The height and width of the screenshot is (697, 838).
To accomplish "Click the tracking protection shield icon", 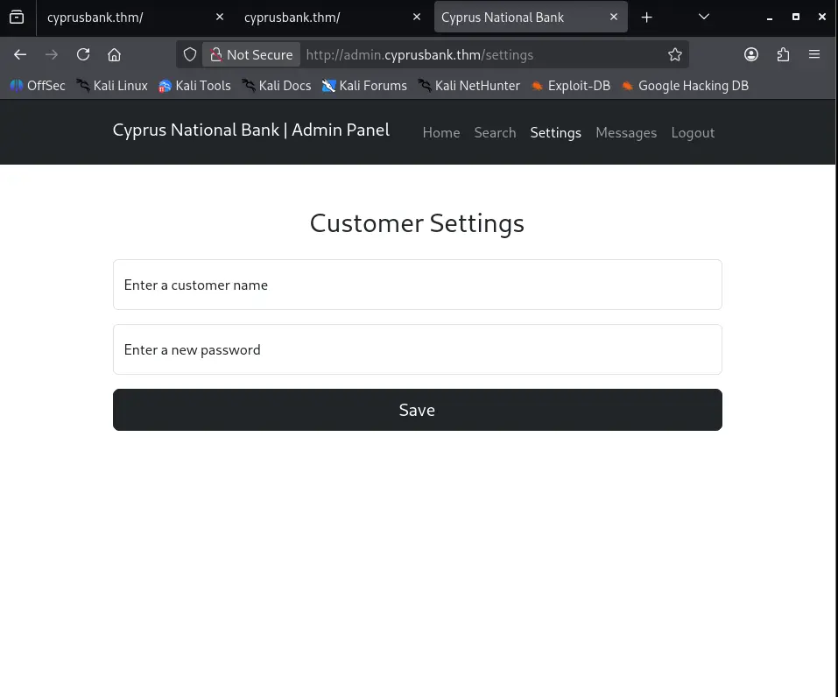I will pos(190,54).
